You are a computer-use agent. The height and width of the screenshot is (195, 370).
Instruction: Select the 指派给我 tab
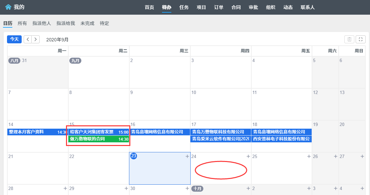tap(66, 23)
